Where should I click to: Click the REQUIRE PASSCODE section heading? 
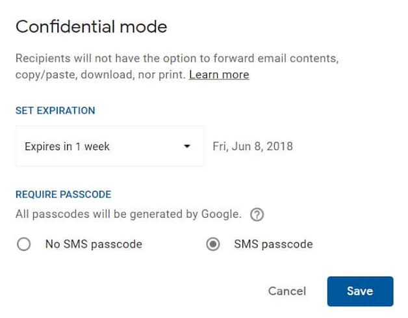click(x=63, y=194)
